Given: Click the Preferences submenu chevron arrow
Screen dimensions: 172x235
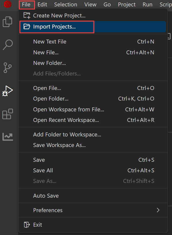Looking at the screenshot, I should coord(158,210).
